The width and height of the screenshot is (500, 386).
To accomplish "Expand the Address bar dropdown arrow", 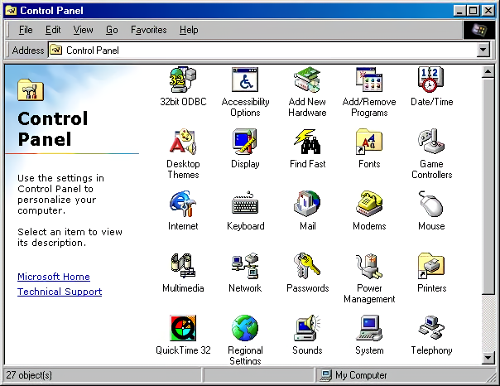I will pos(483,51).
